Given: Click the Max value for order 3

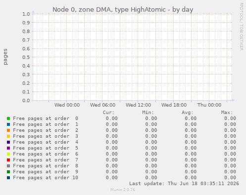Looking at the screenshot, I should coord(230,136).
